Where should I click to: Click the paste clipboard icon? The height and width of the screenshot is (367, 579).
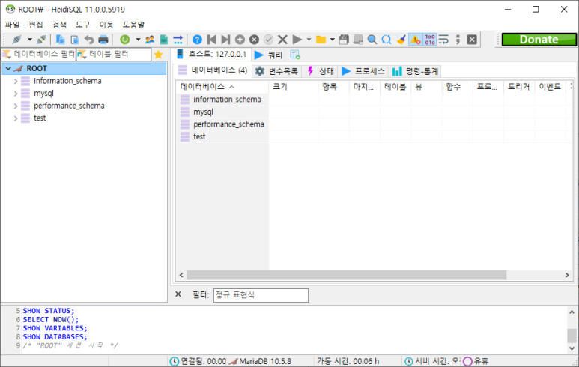(x=75, y=40)
